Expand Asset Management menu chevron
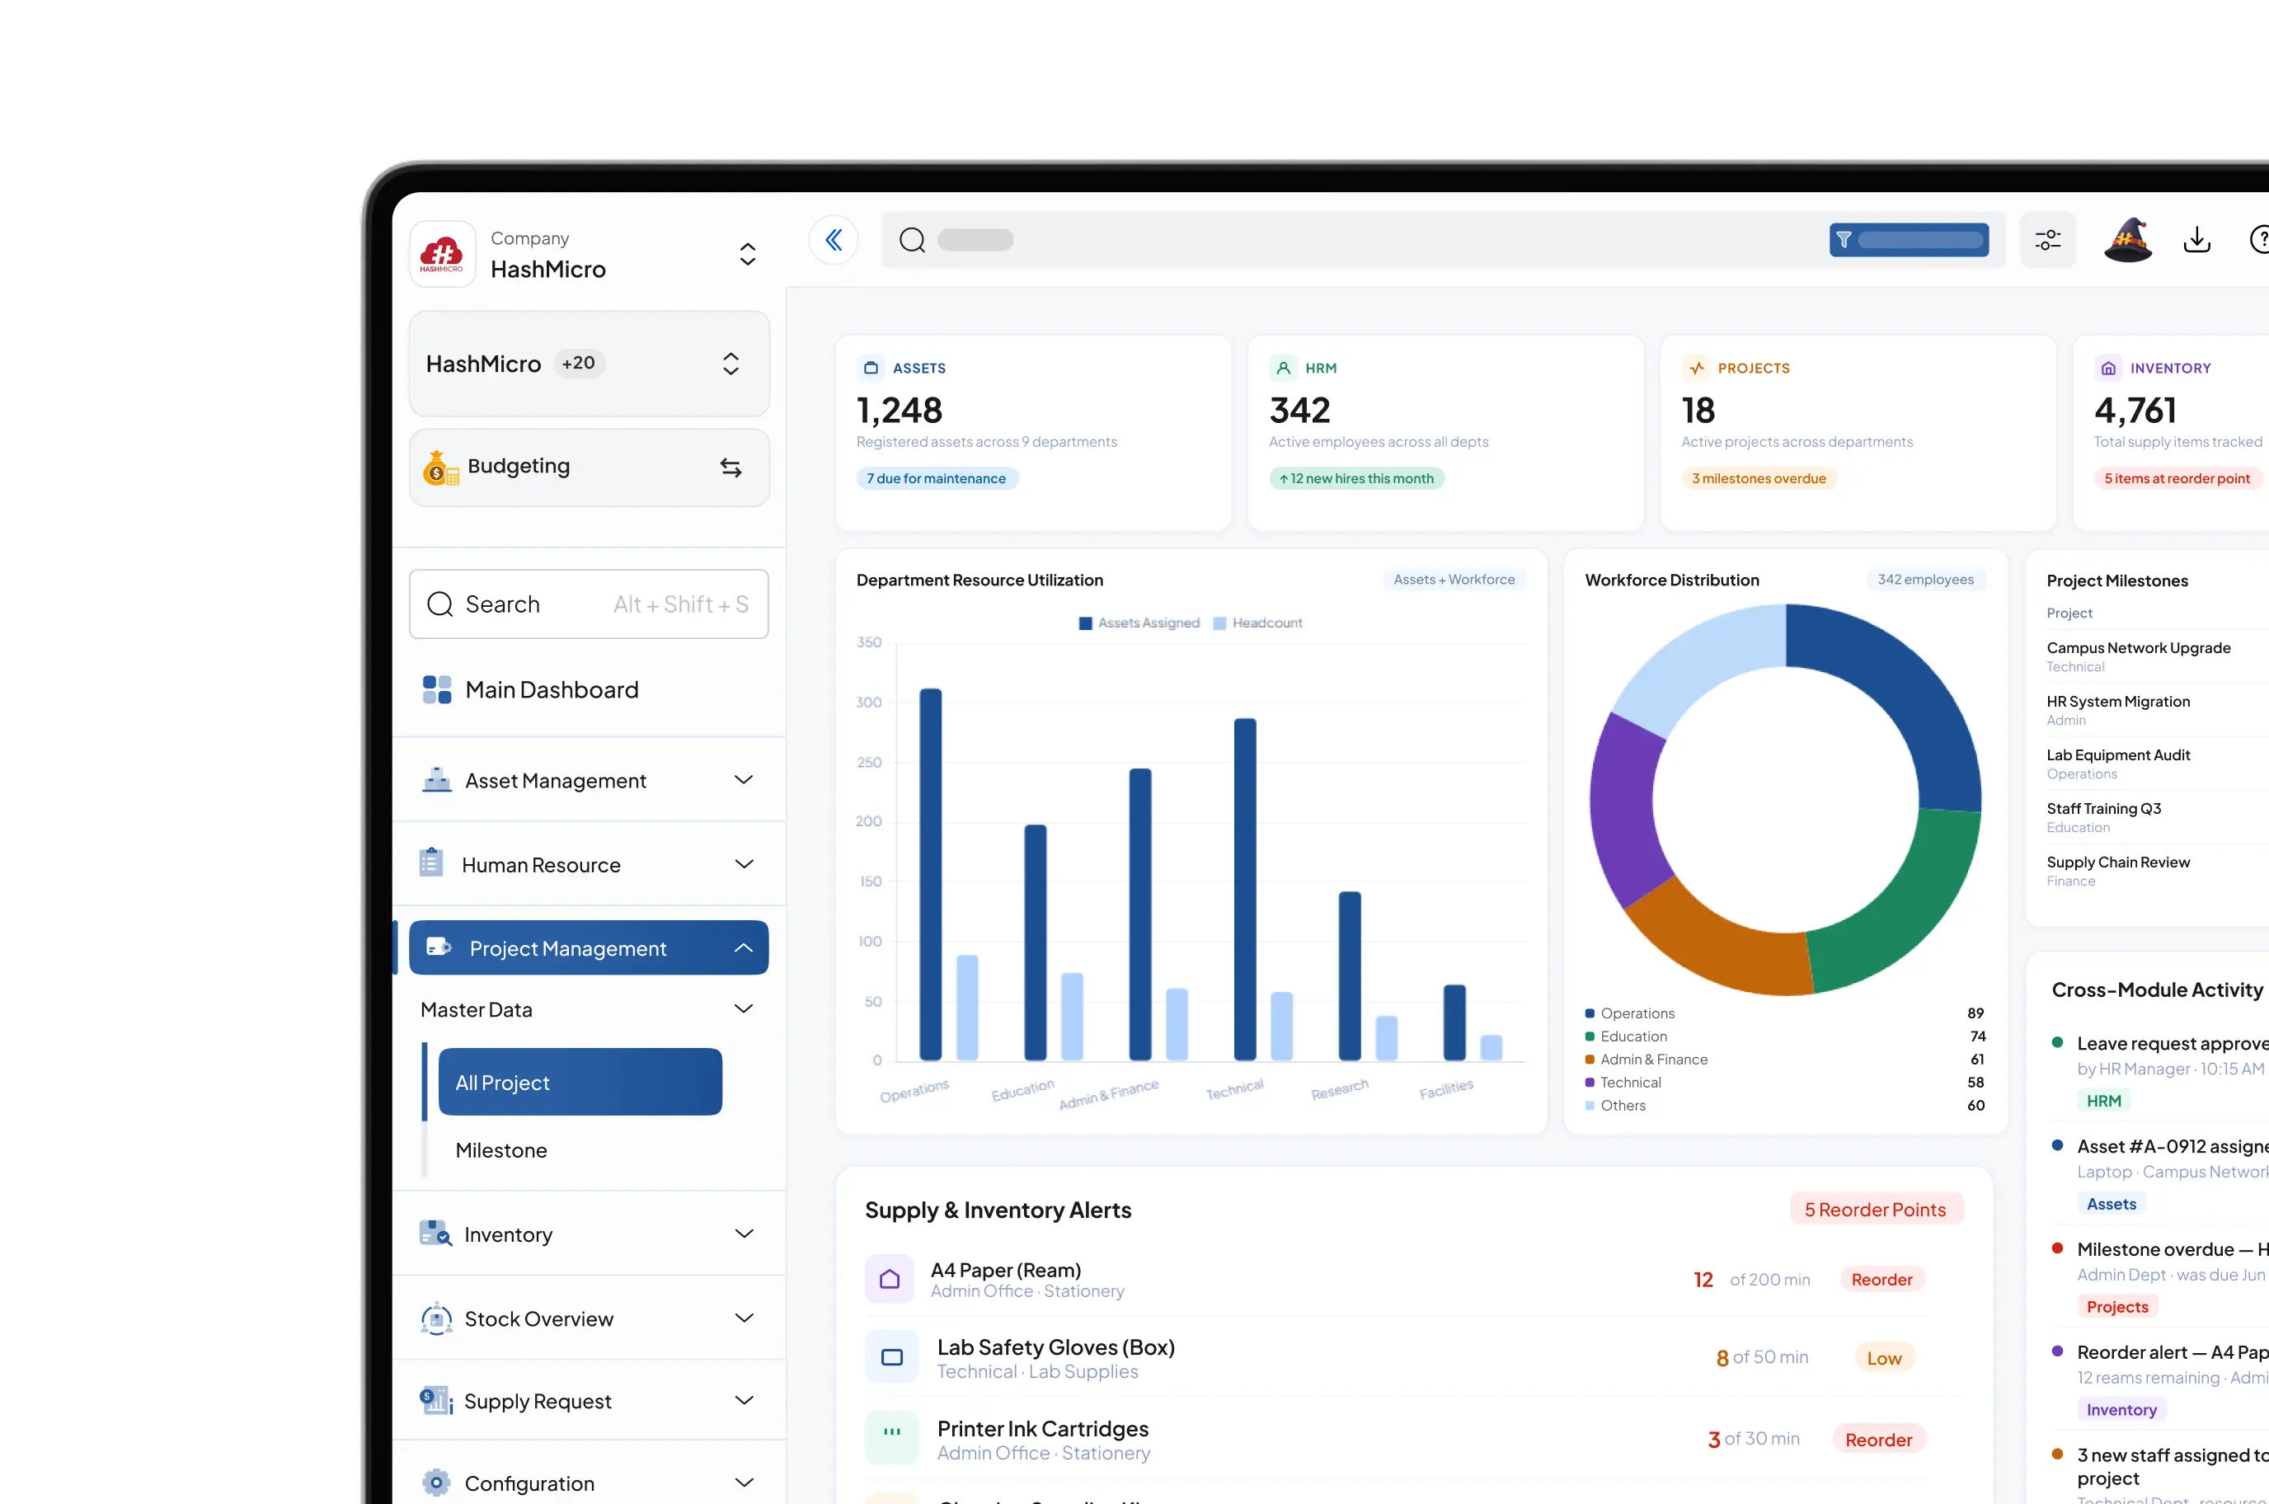Viewport: 2269px width, 1504px height. (x=743, y=780)
